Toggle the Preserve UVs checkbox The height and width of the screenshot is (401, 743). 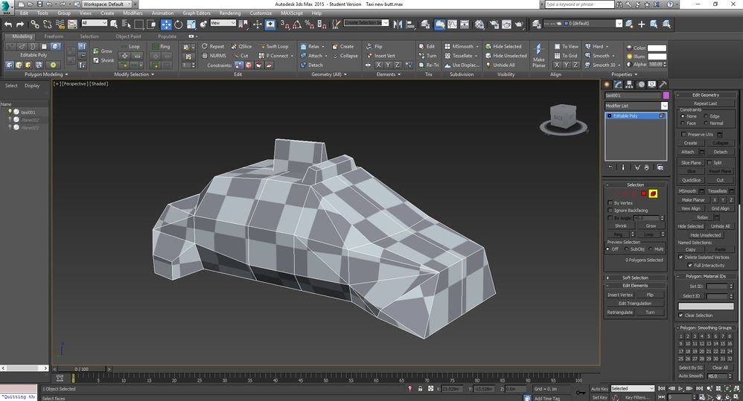click(683, 134)
